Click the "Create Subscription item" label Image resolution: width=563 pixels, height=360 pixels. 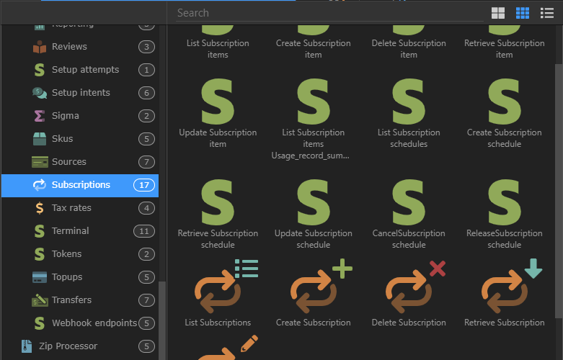click(313, 49)
